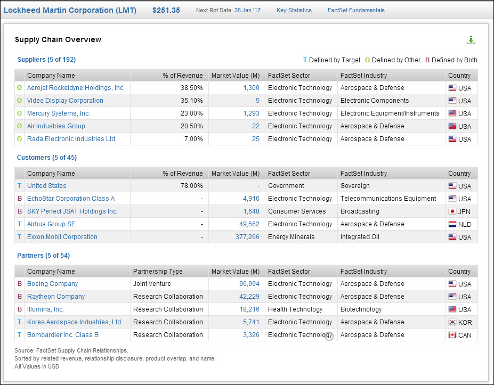Open Airbus Group SE customer link
Image resolution: width=494 pixels, height=385 pixels.
pyautogui.click(x=51, y=224)
